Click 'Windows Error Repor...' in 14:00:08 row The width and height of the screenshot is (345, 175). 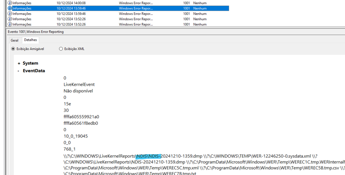click(x=136, y=3)
